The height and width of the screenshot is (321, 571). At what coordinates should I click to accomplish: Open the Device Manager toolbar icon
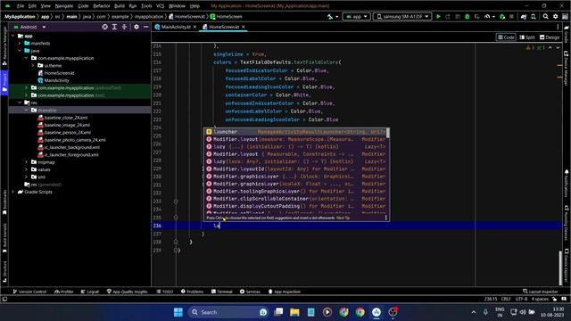[x=534, y=16]
